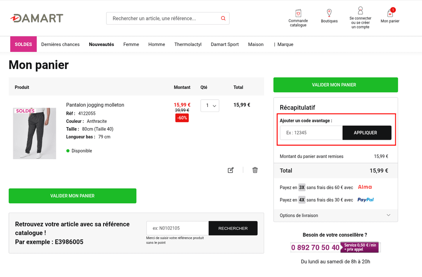
Task: Open the SOLDES menu tab
Action: click(x=23, y=44)
